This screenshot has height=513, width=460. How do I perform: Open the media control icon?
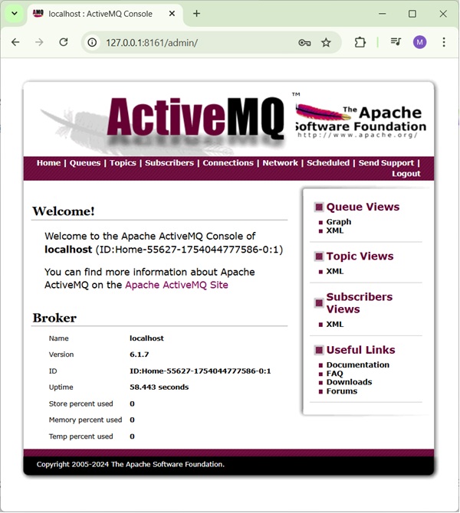pos(396,41)
